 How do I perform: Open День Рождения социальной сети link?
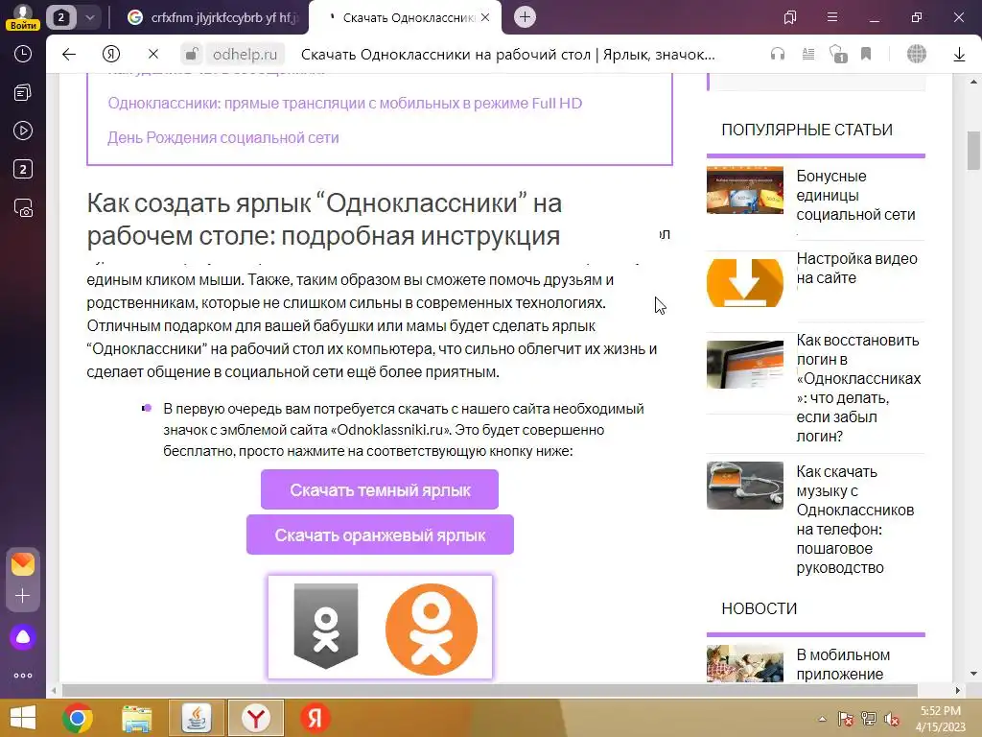point(222,138)
